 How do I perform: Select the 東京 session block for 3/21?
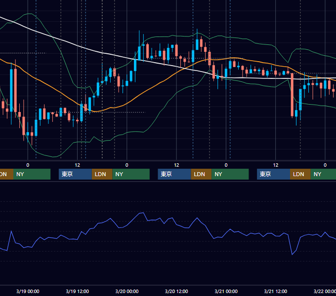273,174
